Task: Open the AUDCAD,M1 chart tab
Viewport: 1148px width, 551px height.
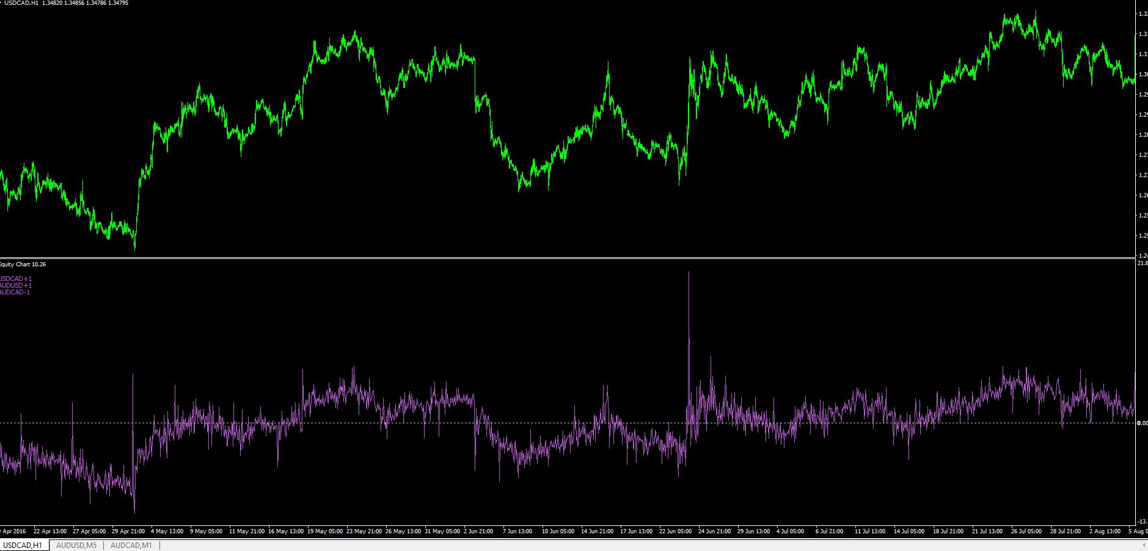Action: point(131,545)
